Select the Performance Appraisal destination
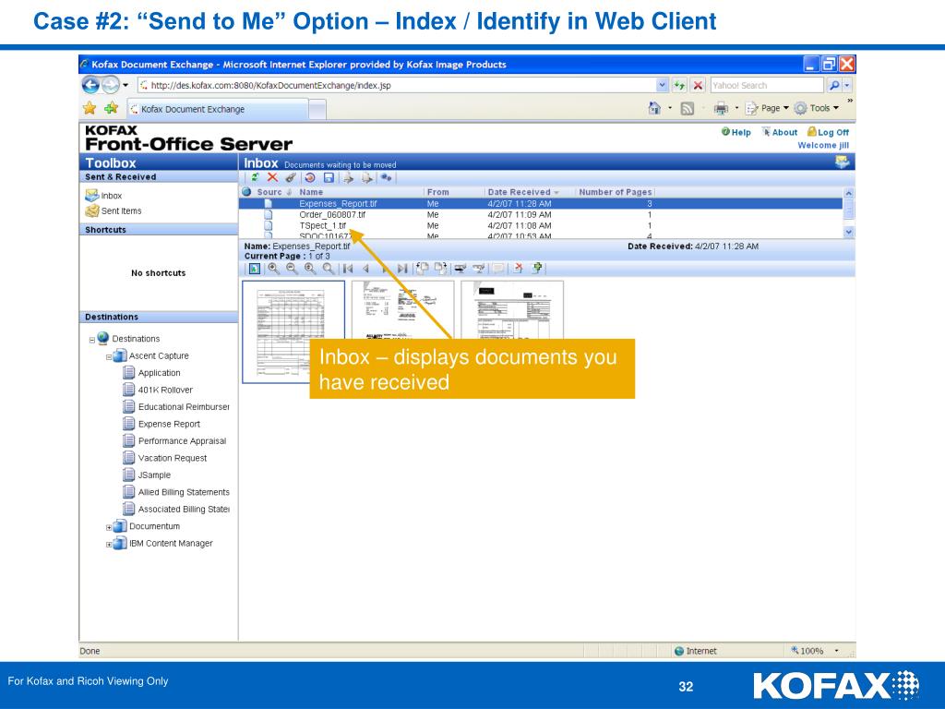This screenshot has height=709, width=945. [174, 440]
